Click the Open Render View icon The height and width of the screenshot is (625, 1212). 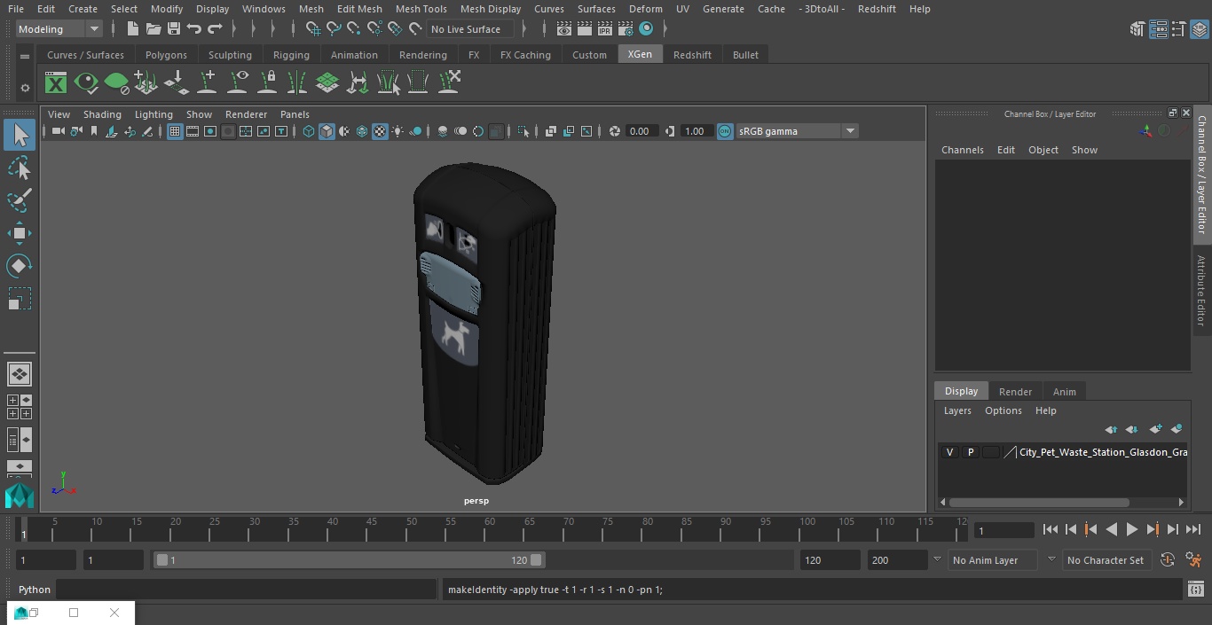click(x=564, y=29)
